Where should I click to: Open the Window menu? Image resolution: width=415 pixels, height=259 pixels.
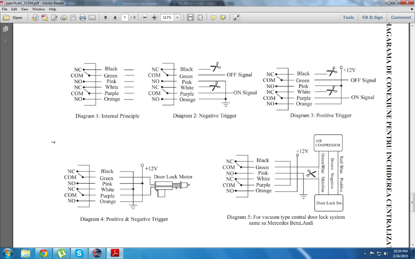[x=38, y=9]
